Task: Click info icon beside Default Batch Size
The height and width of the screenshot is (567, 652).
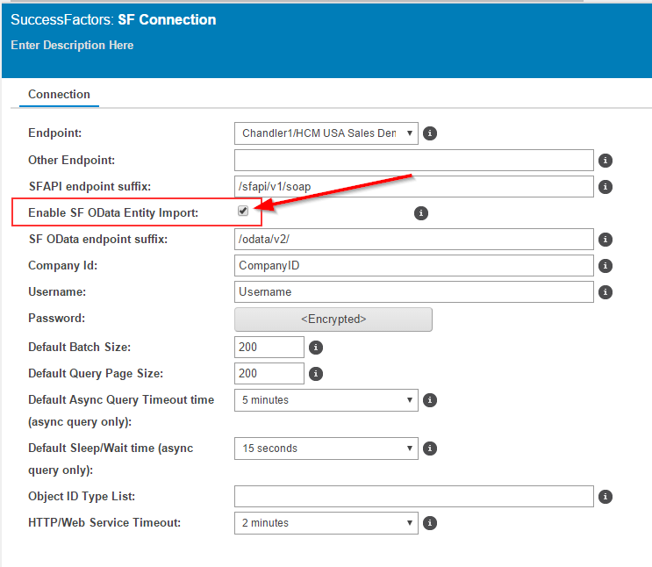Action: click(316, 348)
